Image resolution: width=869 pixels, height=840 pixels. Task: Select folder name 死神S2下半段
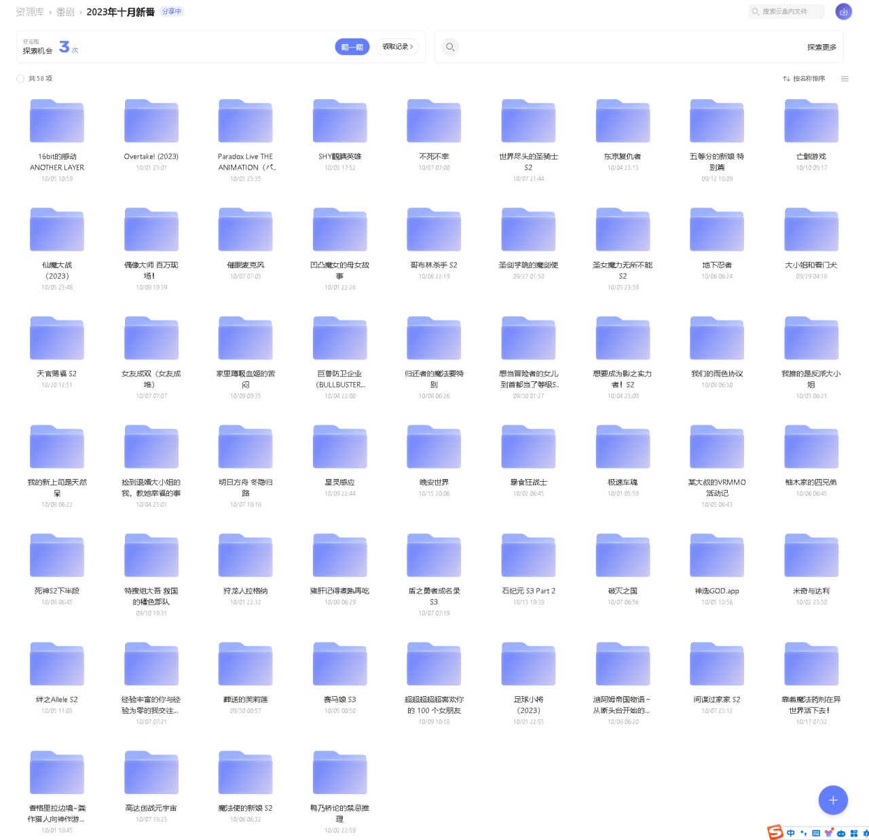(57, 591)
